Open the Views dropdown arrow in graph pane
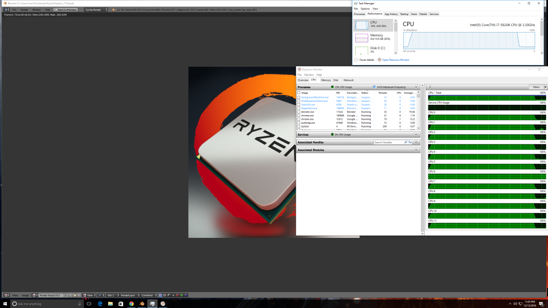Viewport: 548px width, 308px height. click(x=545, y=87)
